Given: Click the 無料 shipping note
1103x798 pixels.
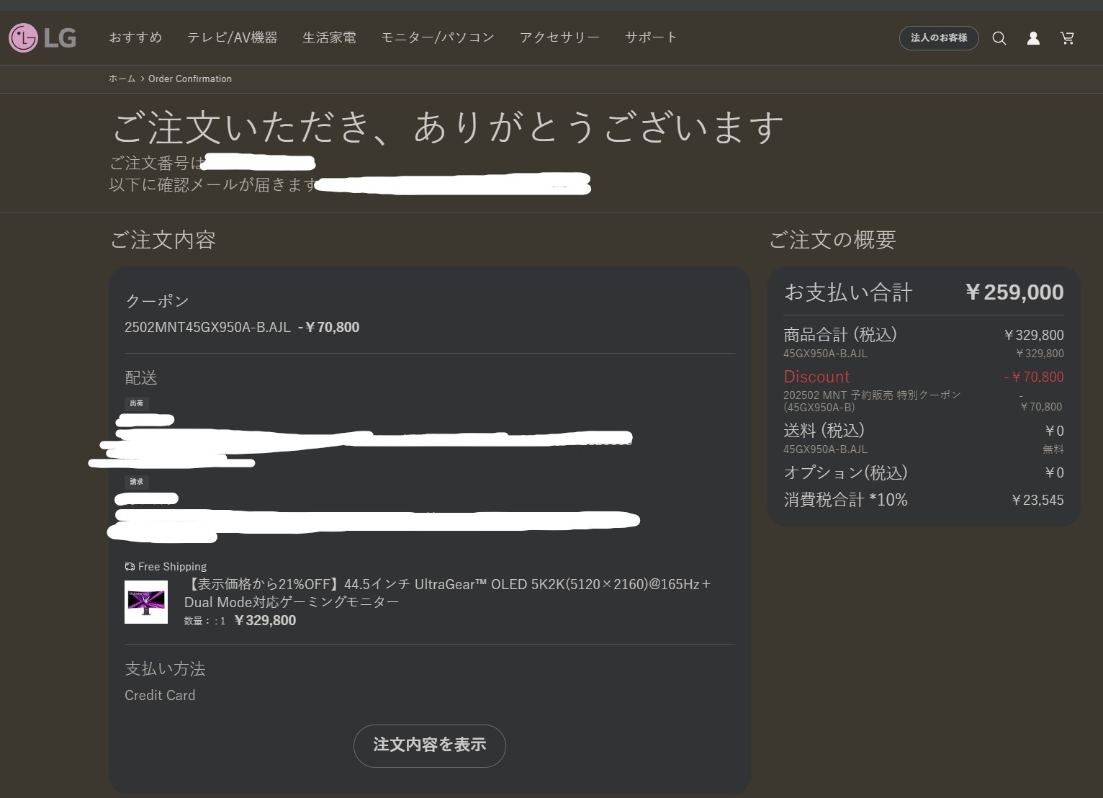Looking at the screenshot, I should click(x=1053, y=449).
